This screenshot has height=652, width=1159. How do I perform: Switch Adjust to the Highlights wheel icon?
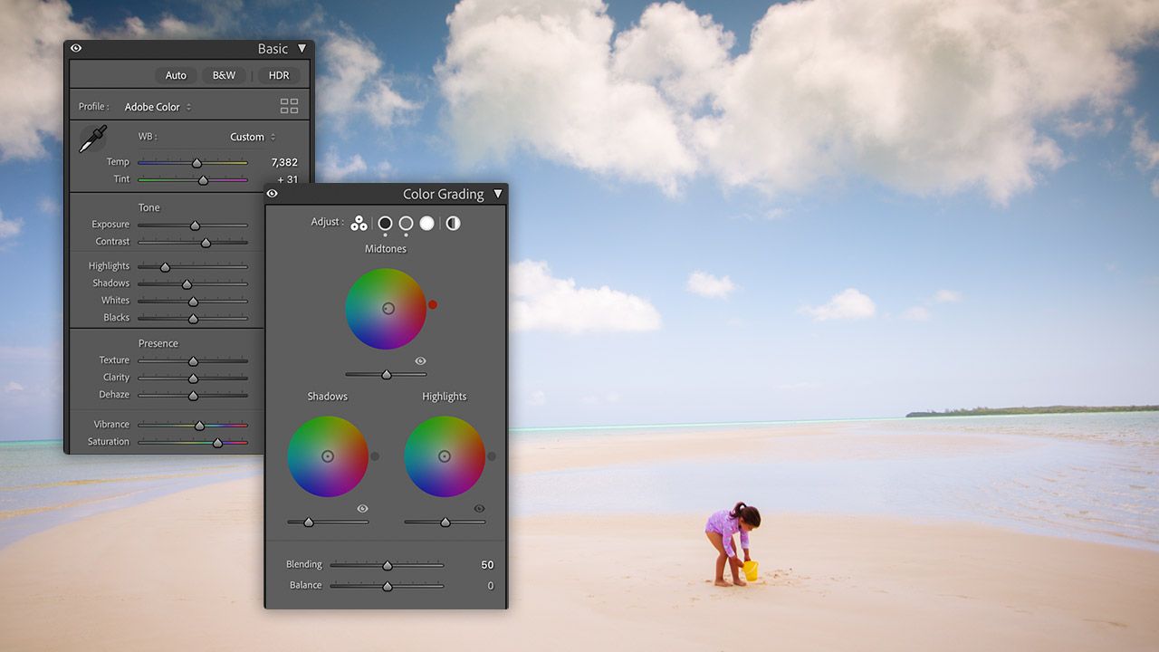(426, 223)
